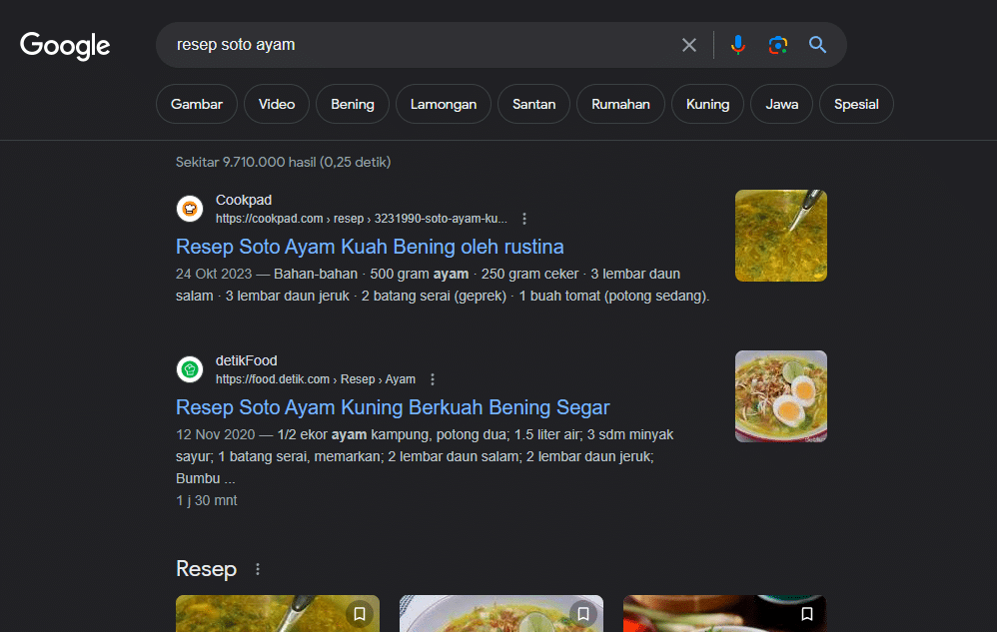Open the food.detik.com breadcrumb URL
The width and height of the screenshot is (997, 632).
316,379
